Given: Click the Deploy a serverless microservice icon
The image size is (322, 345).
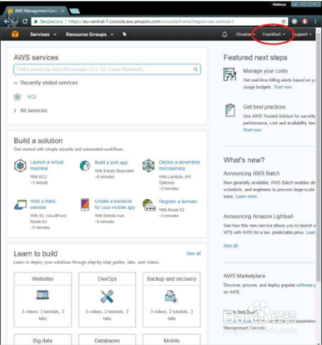Looking at the screenshot, I should point(149,165).
